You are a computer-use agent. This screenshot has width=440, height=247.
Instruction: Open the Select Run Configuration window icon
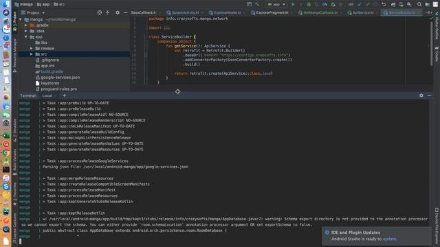(x=249, y=4)
